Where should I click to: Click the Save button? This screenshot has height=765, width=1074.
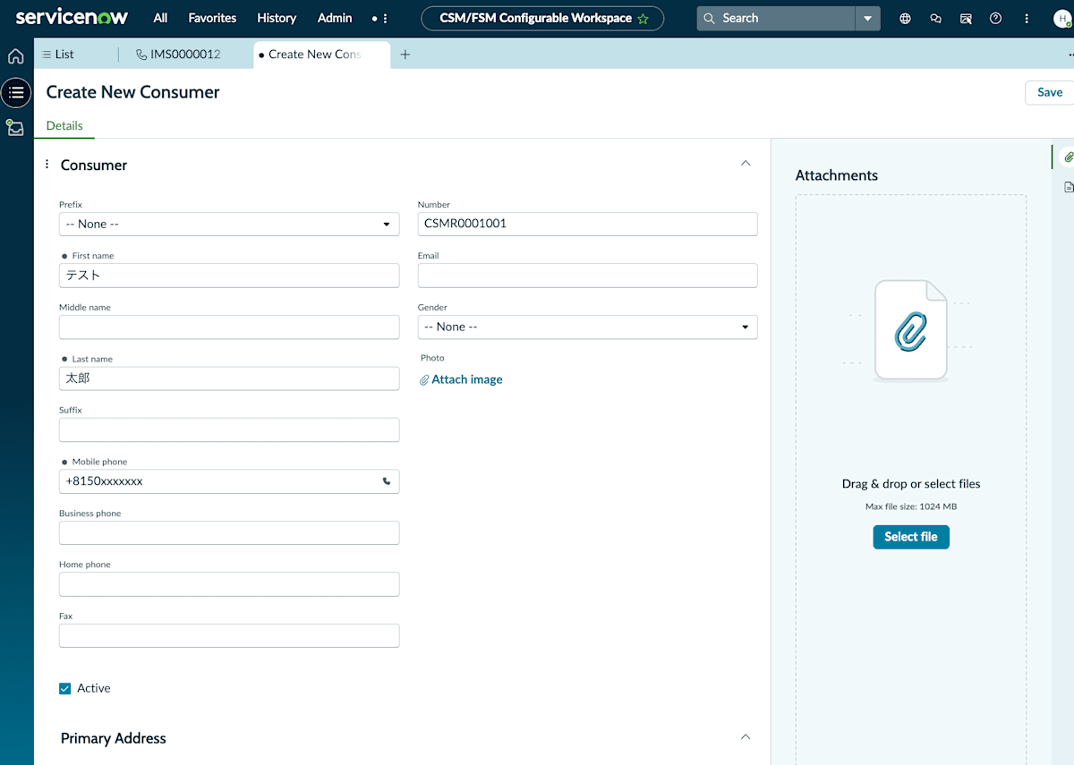coord(1049,92)
